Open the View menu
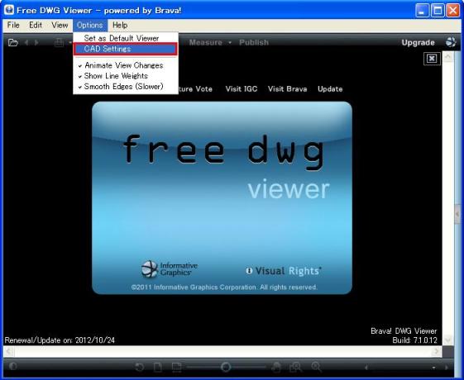 tap(60, 25)
